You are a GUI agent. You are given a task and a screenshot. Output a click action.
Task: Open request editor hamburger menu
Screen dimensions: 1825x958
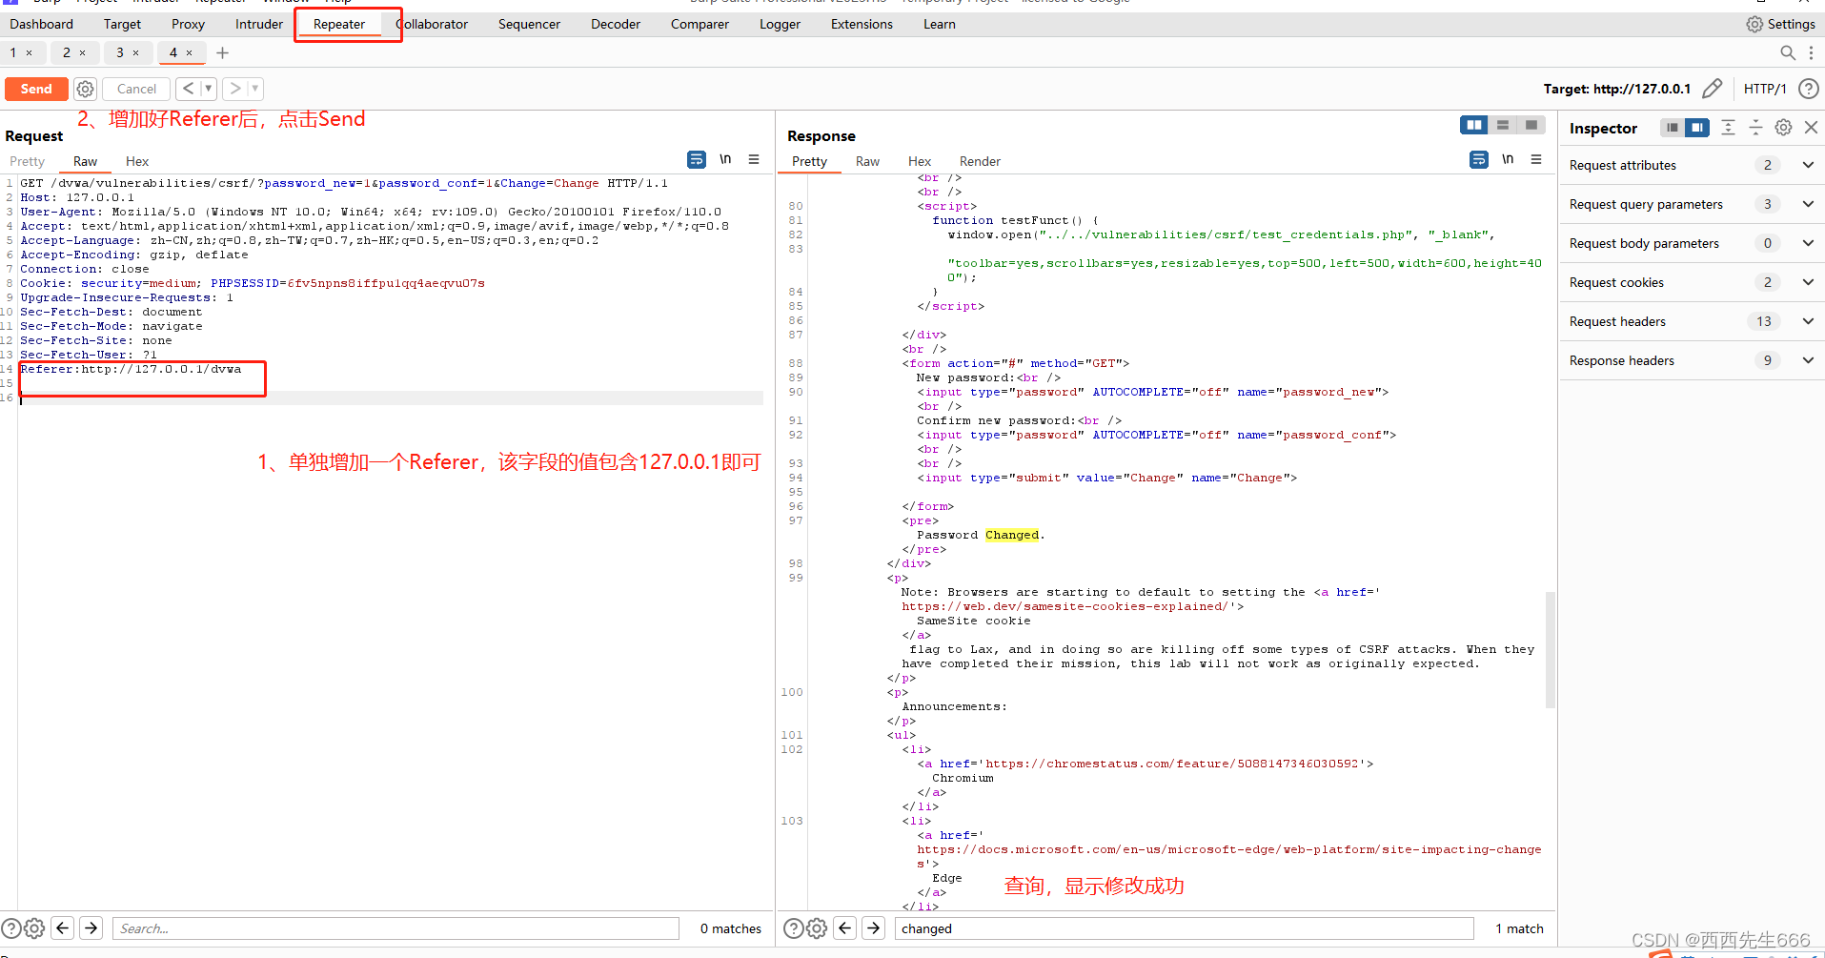[x=754, y=159]
